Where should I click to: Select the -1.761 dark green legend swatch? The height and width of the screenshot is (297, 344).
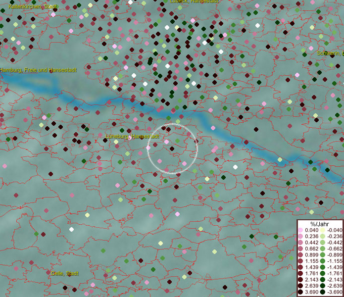(323, 274)
